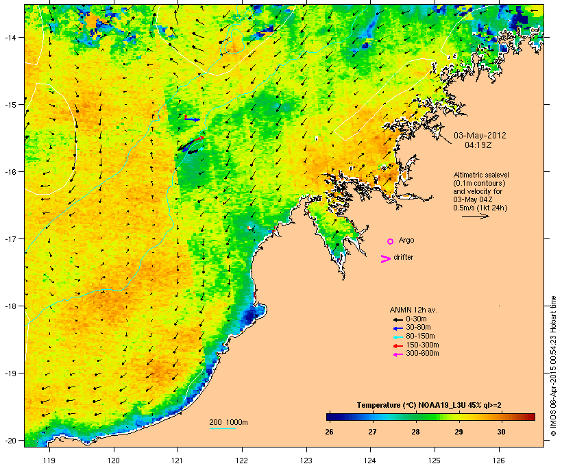This screenshot has width=562, height=466.
Task: Click the longitude axis label 119
Action: (49, 461)
